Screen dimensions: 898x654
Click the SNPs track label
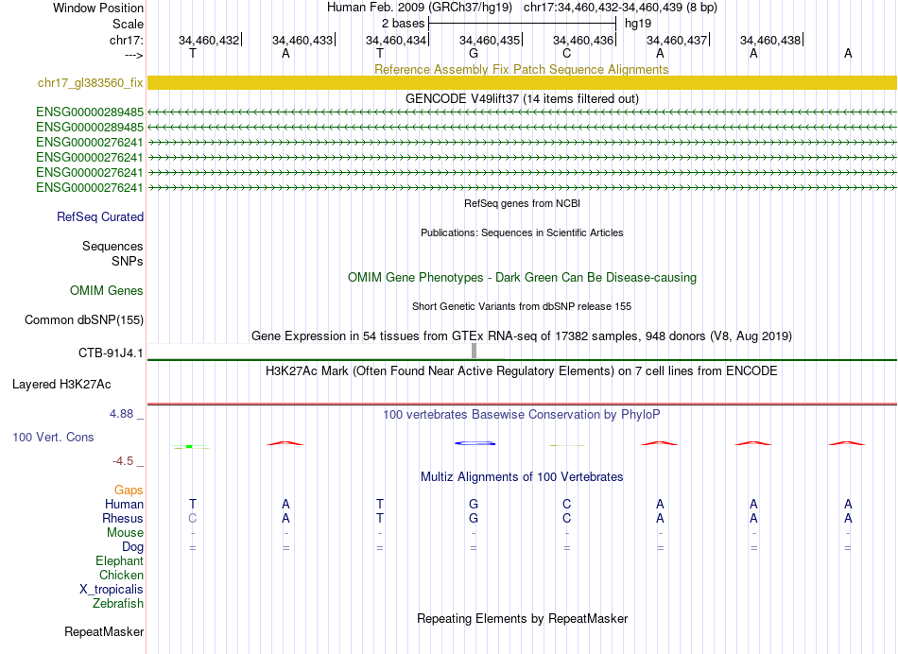[x=128, y=261]
